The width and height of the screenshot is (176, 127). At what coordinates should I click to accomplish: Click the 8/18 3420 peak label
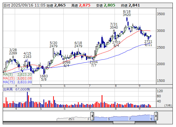127,13
